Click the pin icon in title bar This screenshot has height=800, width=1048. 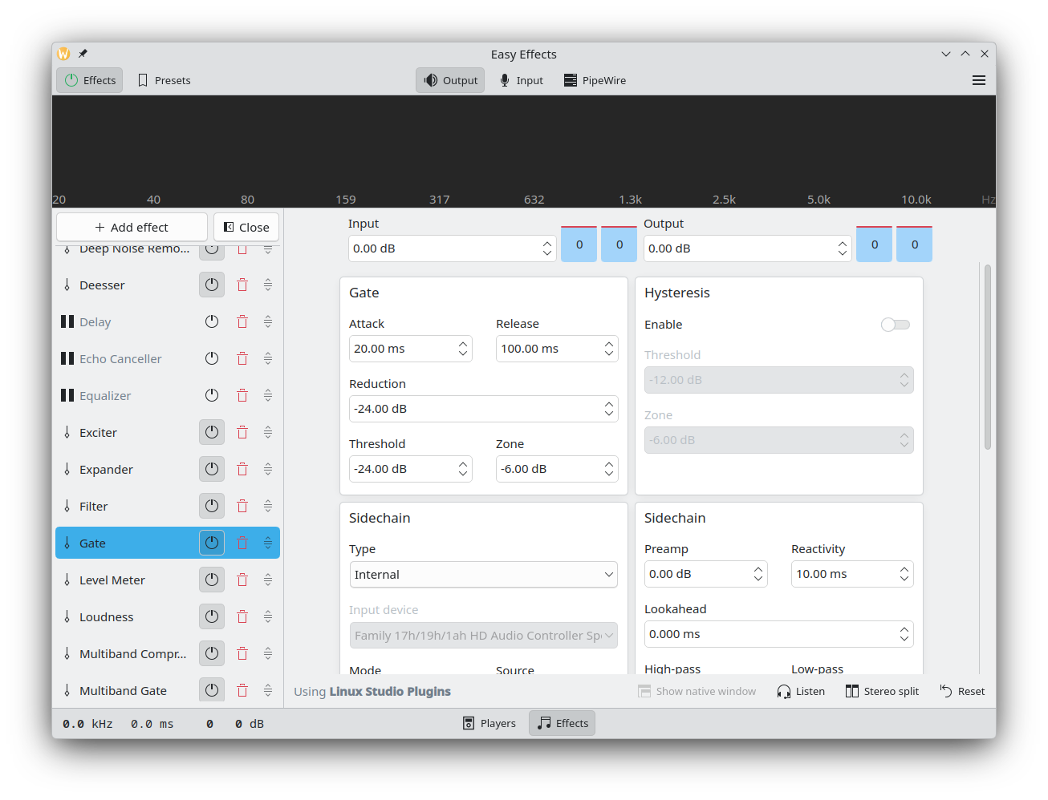(83, 55)
